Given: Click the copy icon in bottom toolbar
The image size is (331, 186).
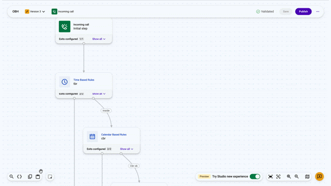Looking at the screenshot, I should coord(30,177).
